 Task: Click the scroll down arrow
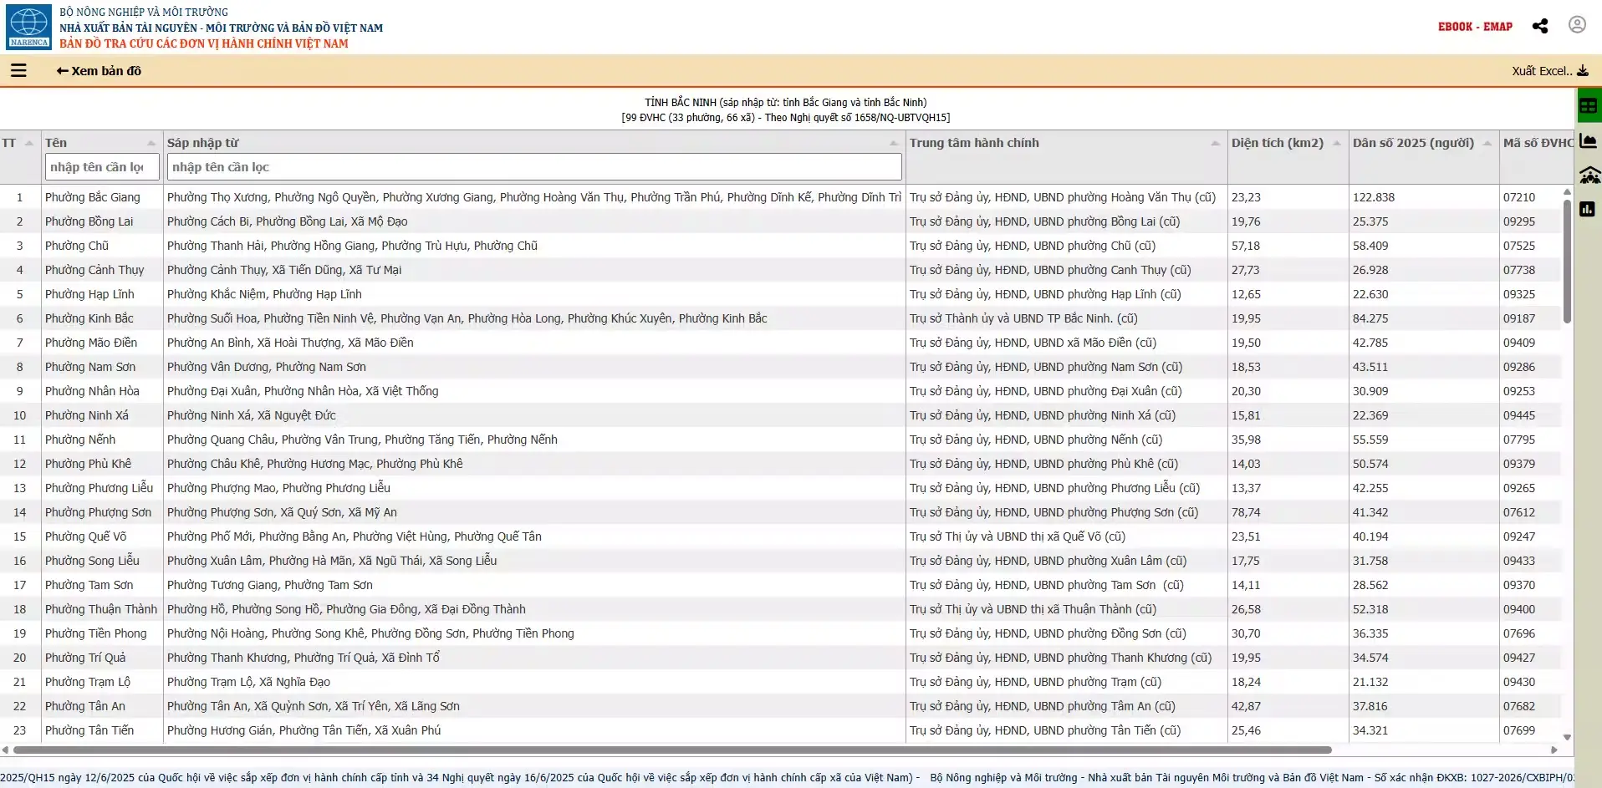tap(1567, 737)
